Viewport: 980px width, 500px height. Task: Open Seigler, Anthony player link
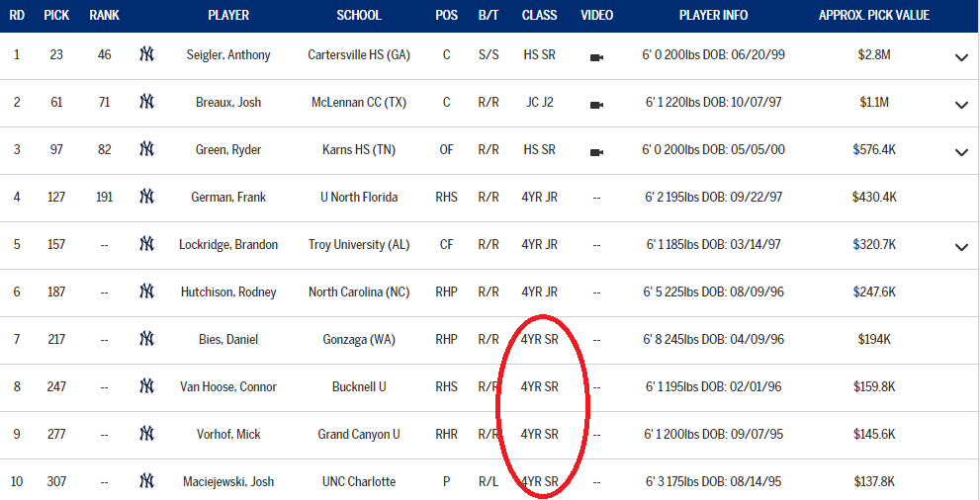click(x=228, y=55)
